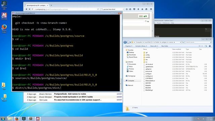Click 'Properly install dynloader.h on MSVC builds' link
The width and height of the screenshot is (215, 121).
point(73,97)
